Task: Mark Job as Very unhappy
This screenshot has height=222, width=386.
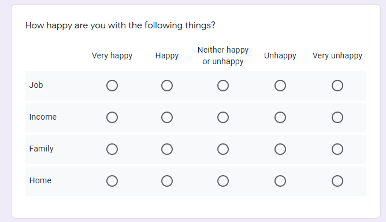Action: coord(337,86)
